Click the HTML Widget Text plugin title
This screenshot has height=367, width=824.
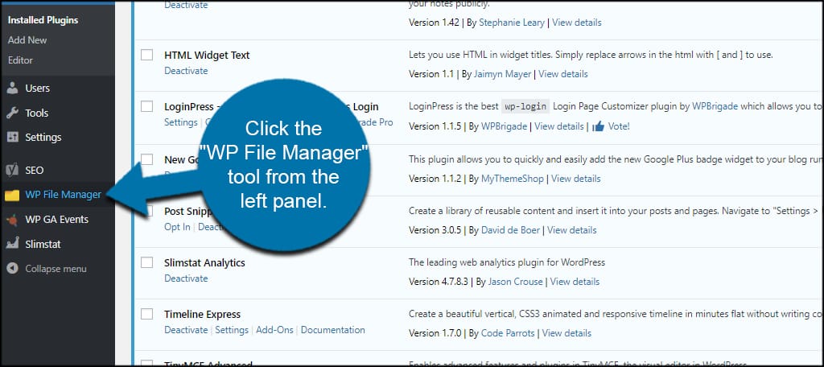click(207, 56)
